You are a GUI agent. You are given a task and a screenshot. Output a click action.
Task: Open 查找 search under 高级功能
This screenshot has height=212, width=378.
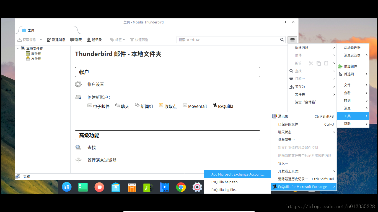click(x=92, y=148)
